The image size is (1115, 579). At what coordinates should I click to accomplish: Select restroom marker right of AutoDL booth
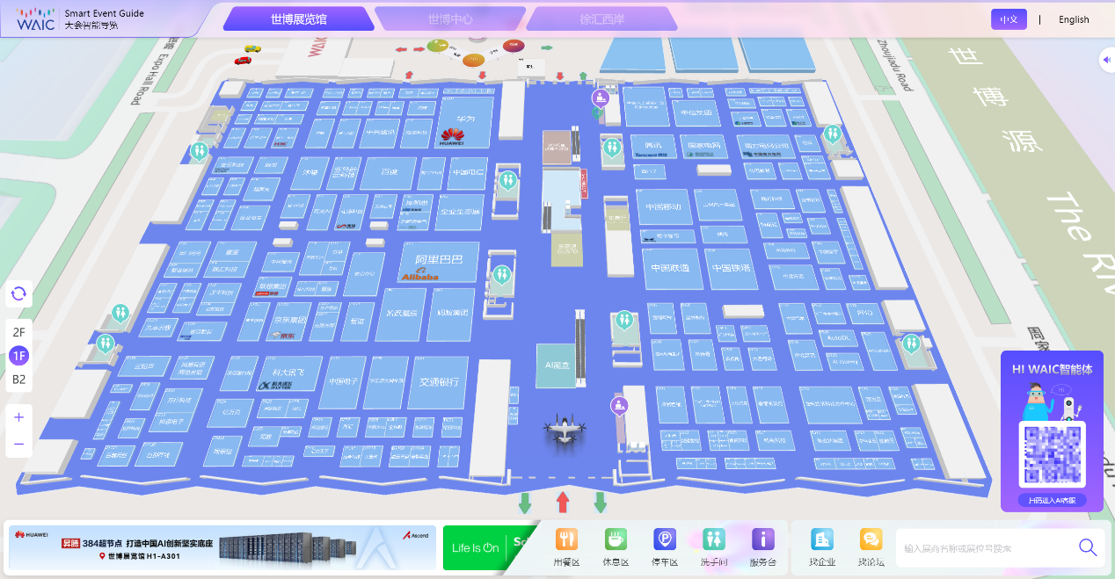(x=912, y=343)
